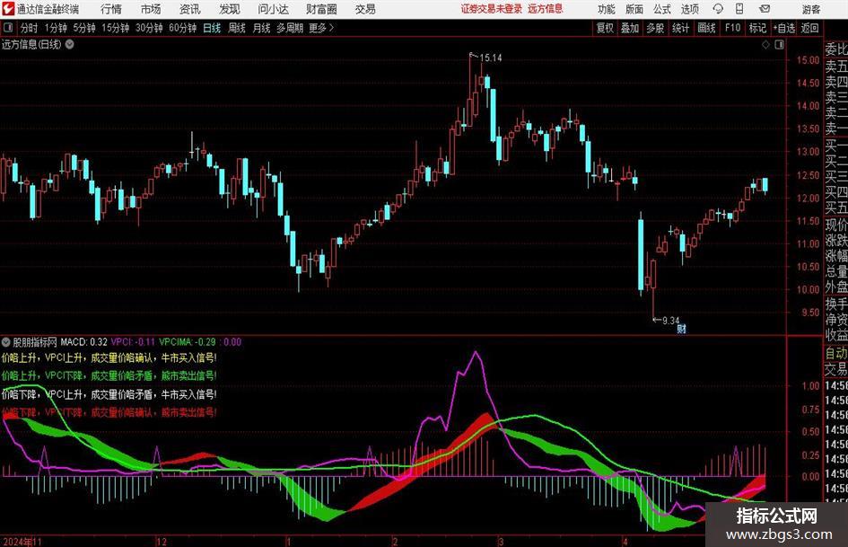848x547 pixels.
Task: Switch to 5分钟 chart period
Action: (x=83, y=28)
